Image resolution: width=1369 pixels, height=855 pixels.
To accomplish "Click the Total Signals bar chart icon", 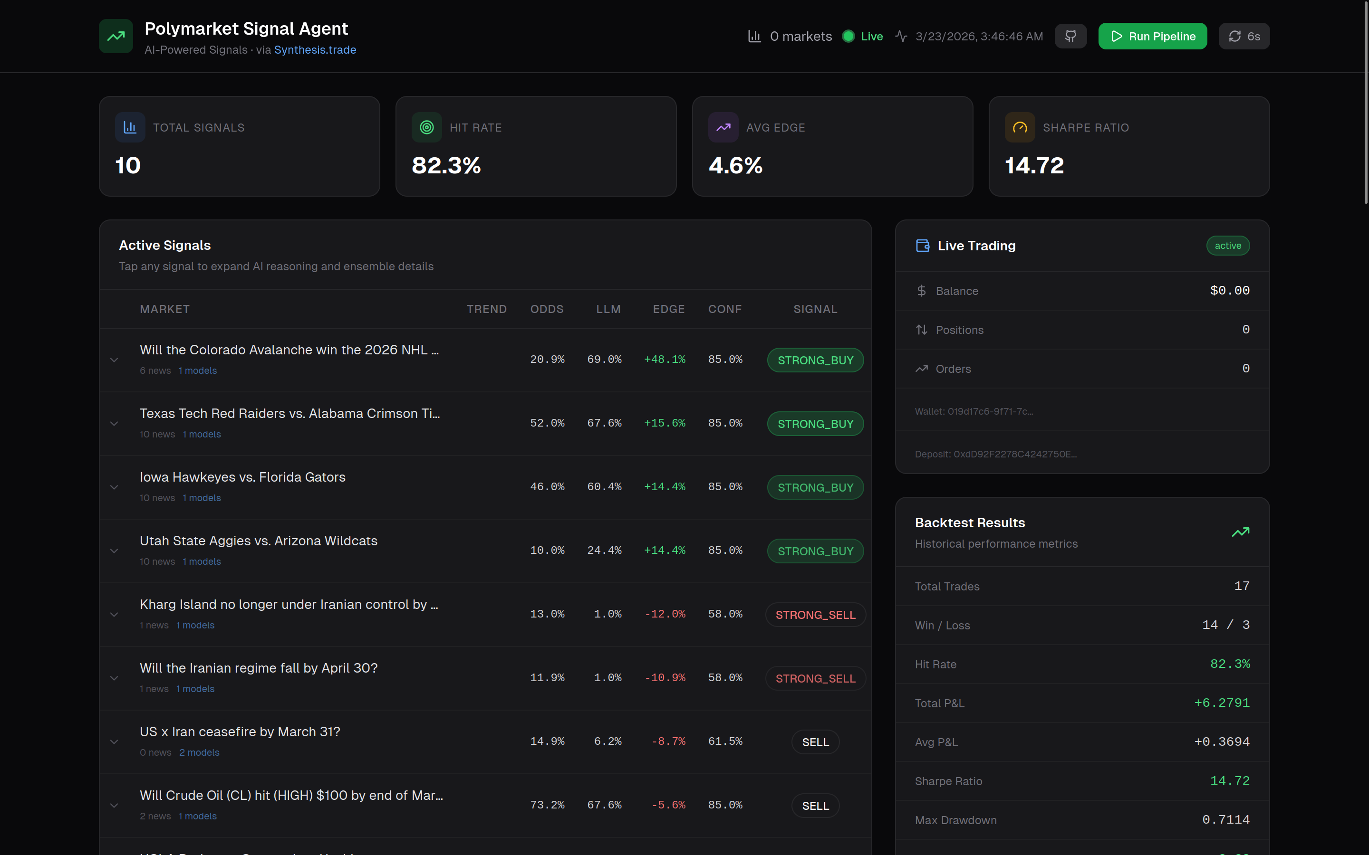I will click(x=130, y=127).
